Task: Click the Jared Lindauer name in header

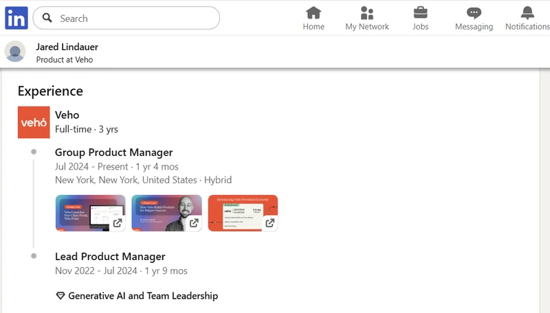Action: click(x=67, y=47)
